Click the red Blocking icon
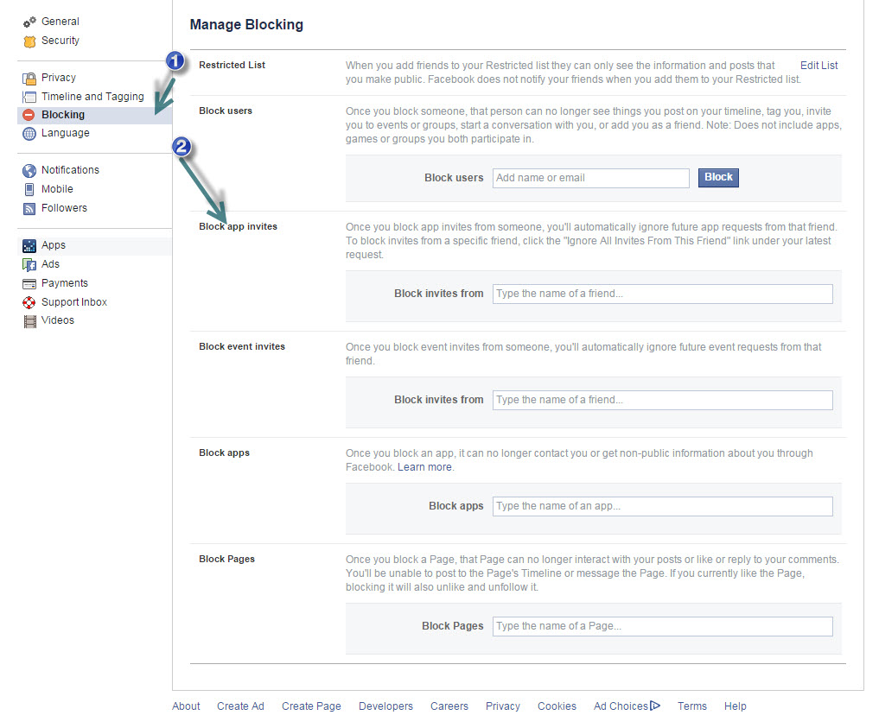Screen dimensions: 879x728 (29, 115)
